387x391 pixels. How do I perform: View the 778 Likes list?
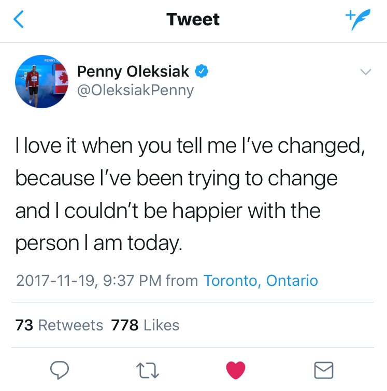[x=145, y=325]
